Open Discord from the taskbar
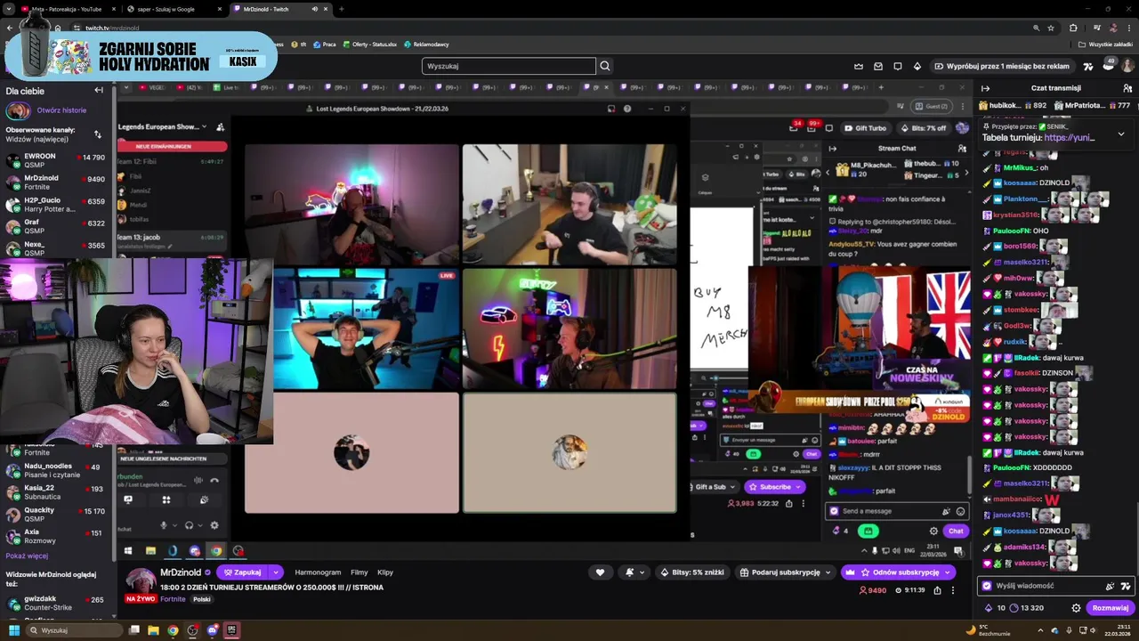The width and height of the screenshot is (1139, 641). [212, 630]
